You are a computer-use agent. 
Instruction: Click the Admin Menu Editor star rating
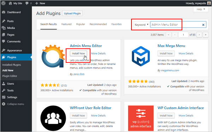[x=50, y=85]
